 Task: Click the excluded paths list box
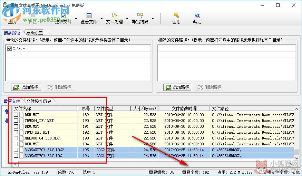226,63
